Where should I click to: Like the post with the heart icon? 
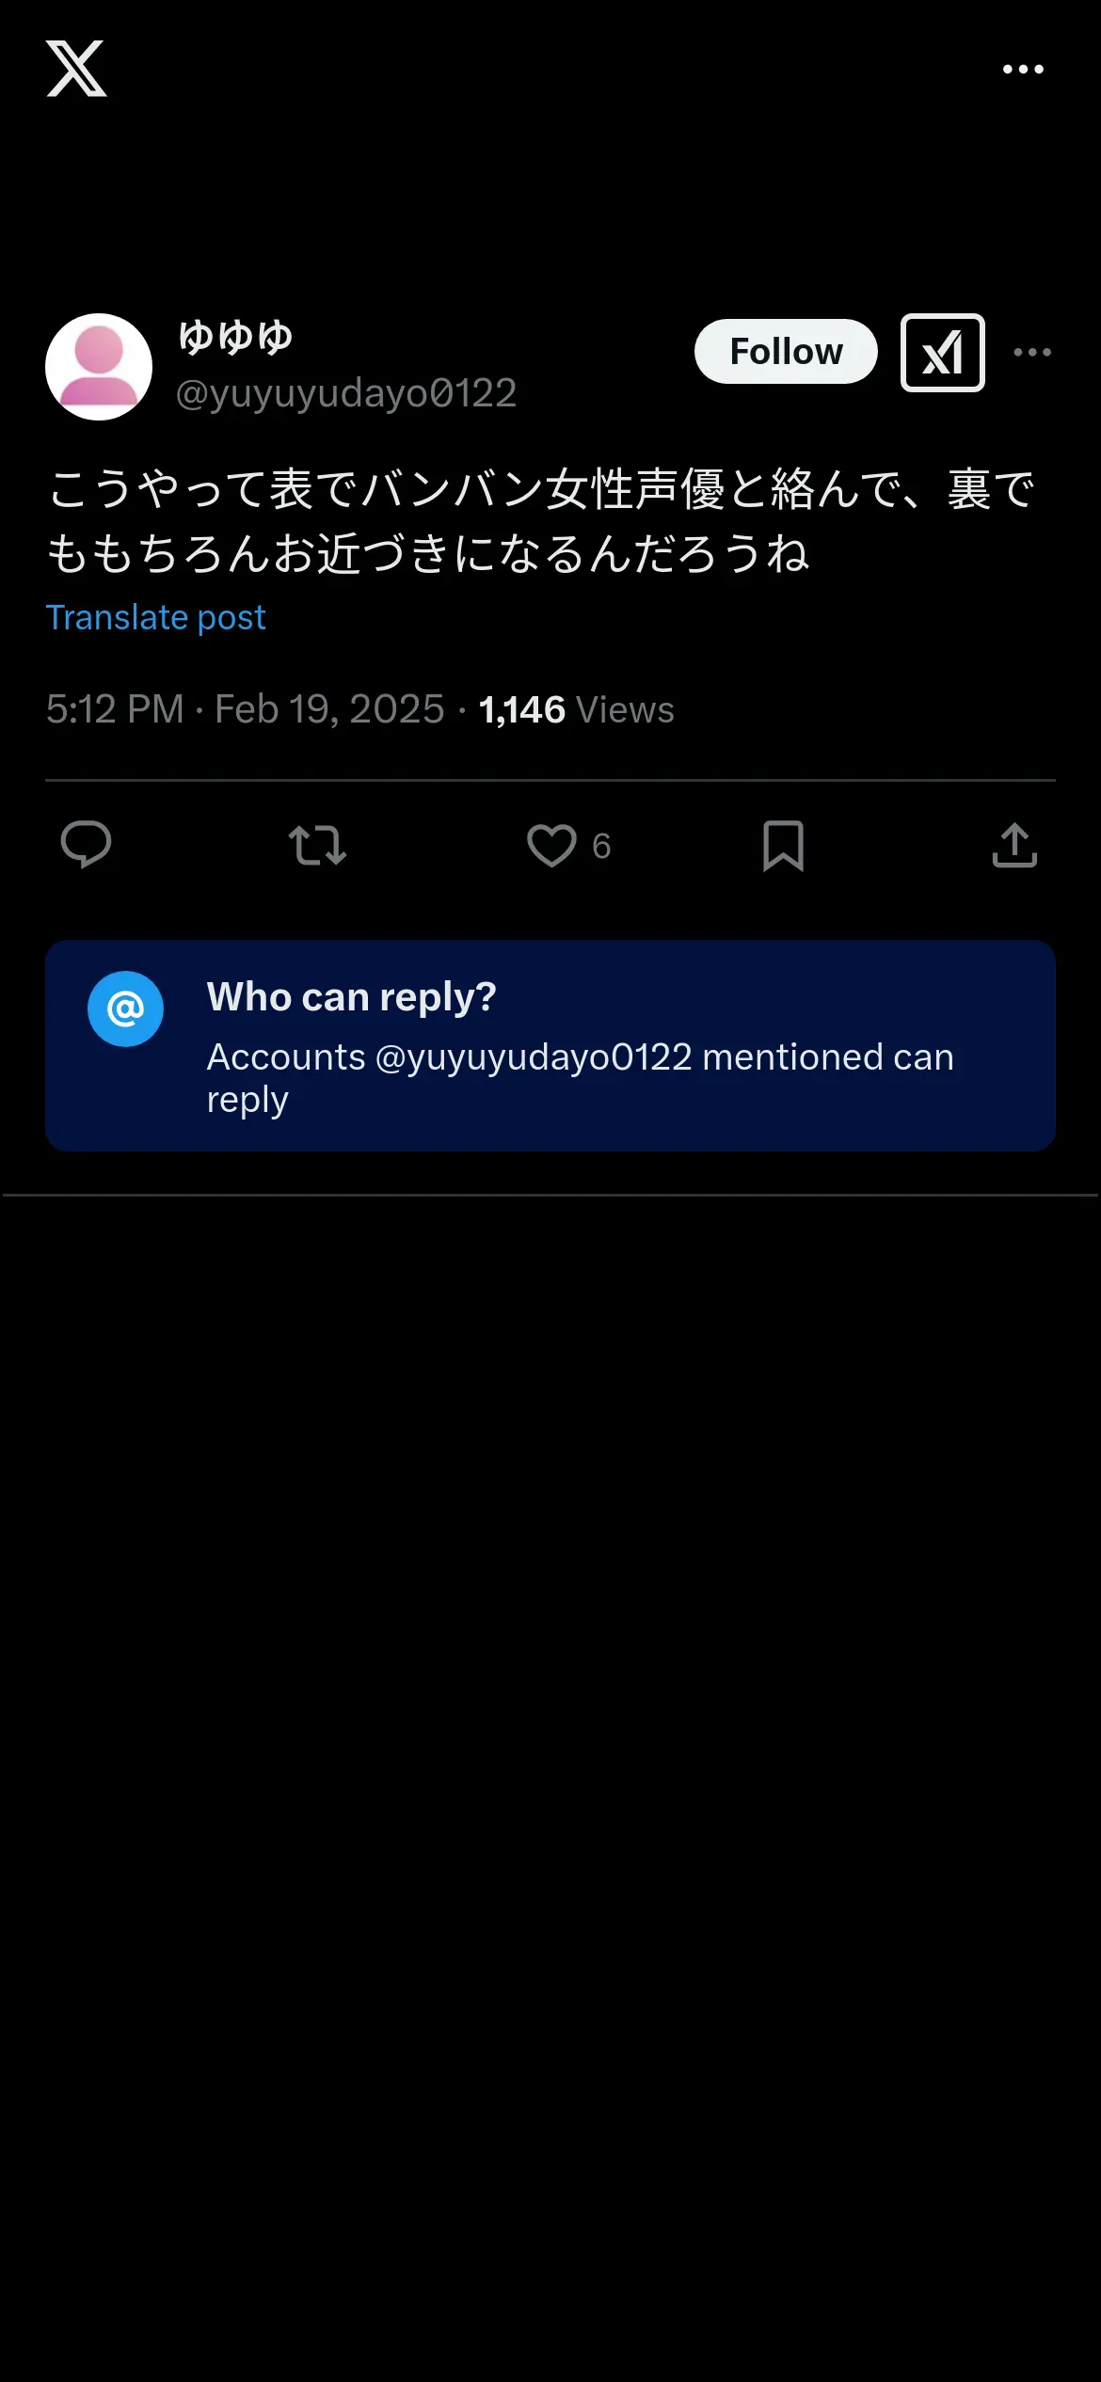[x=551, y=845]
